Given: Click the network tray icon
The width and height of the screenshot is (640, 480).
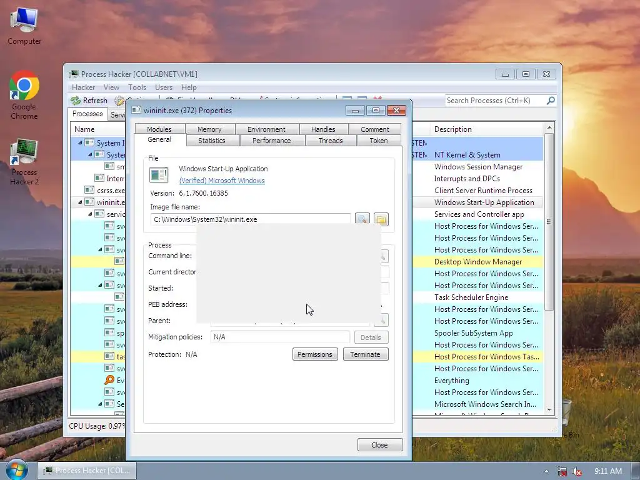Looking at the screenshot, I should point(562,471).
